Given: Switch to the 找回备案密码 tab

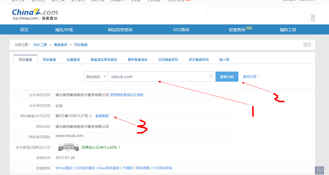Looking at the screenshot, I should [x=168, y=60].
